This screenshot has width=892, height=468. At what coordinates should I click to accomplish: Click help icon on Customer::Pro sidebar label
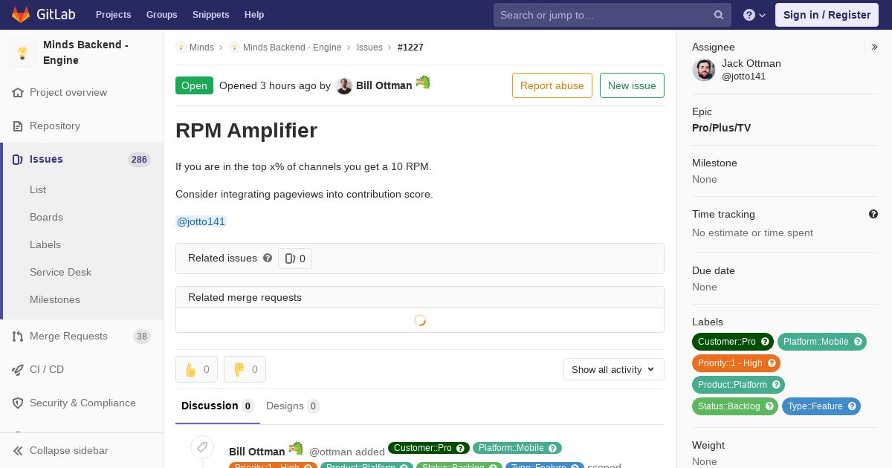765,342
